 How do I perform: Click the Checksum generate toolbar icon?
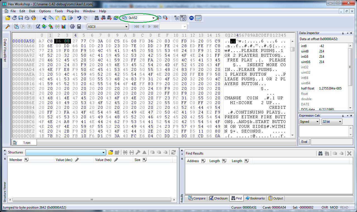(38, 26)
